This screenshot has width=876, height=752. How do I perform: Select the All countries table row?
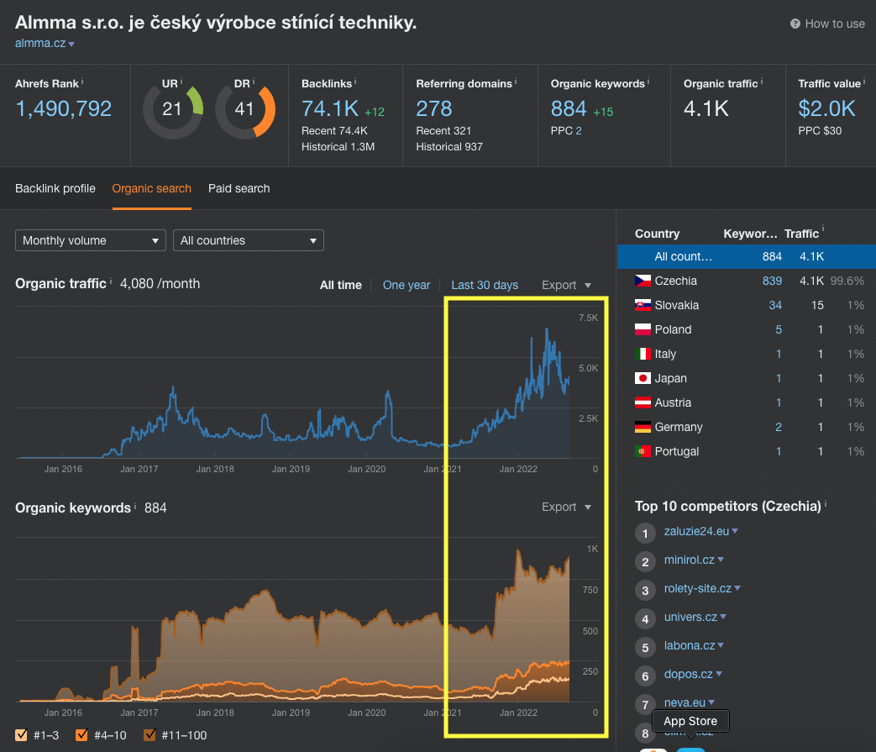pyautogui.click(x=747, y=256)
